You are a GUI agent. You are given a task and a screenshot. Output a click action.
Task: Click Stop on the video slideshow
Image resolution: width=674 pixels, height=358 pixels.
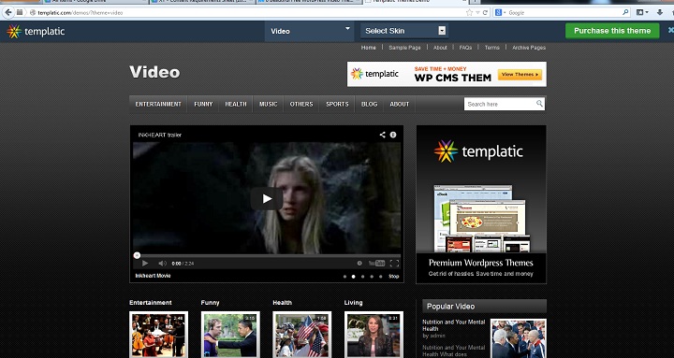(394, 277)
